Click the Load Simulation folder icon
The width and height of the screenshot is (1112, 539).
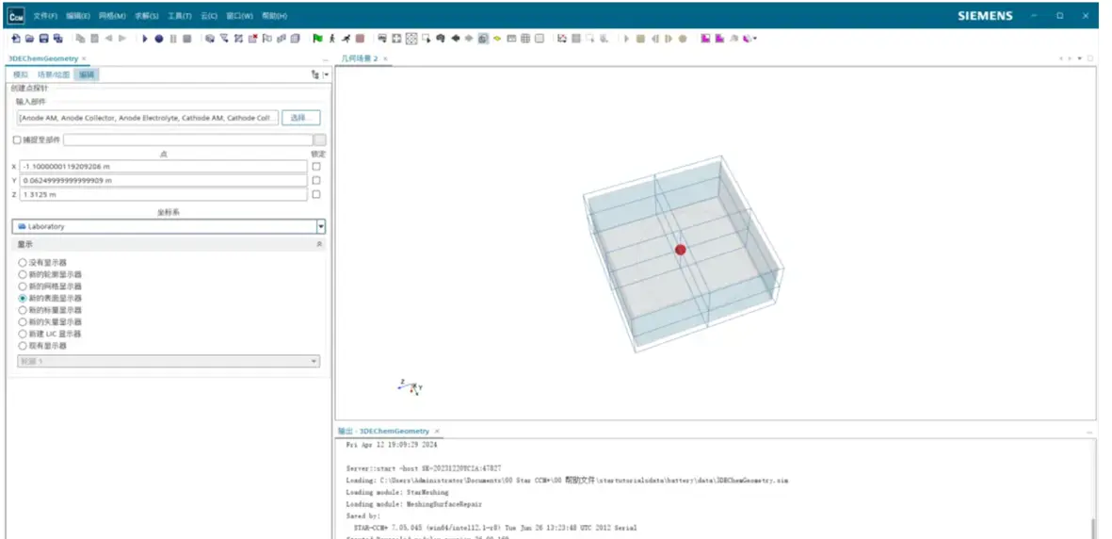pyautogui.click(x=30, y=39)
